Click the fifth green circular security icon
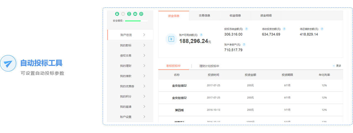Viewport: 353px width, 133px height. [x=141, y=14]
